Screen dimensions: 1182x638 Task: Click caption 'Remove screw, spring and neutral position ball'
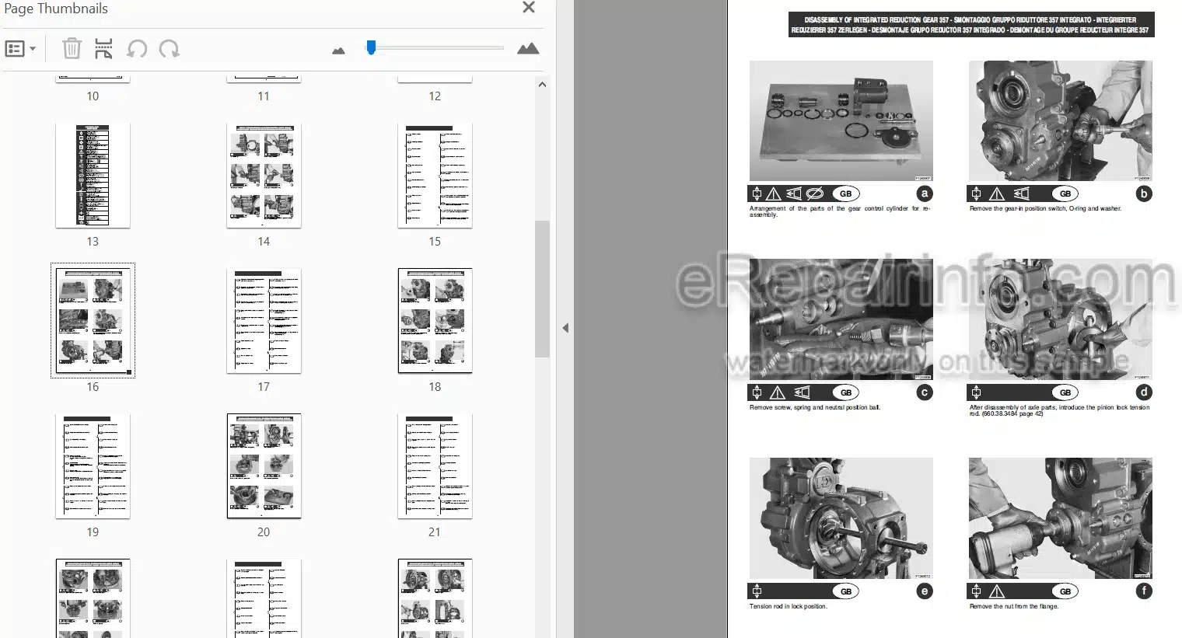point(815,407)
